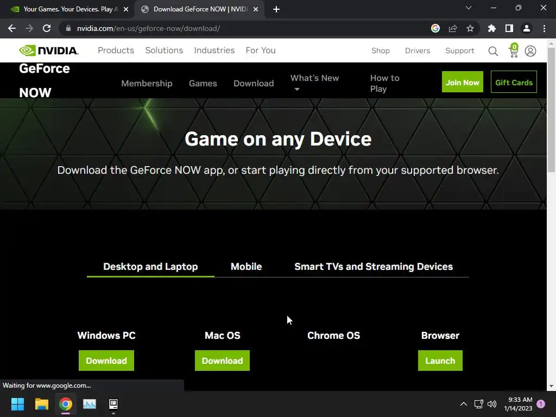This screenshot has width=556, height=417.
Task: Open Chrome three-dot menu
Action: coord(544,28)
